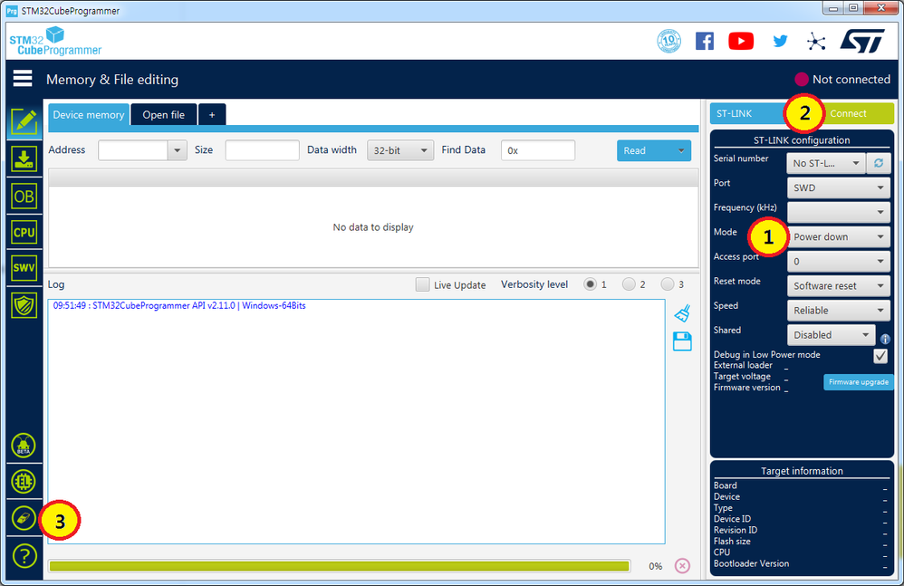
Task: Clear the log with broom icon
Action: (x=683, y=312)
